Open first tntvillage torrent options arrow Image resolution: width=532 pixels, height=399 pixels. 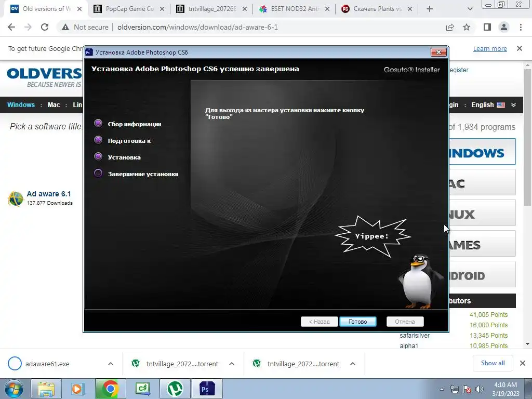pos(232,364)
